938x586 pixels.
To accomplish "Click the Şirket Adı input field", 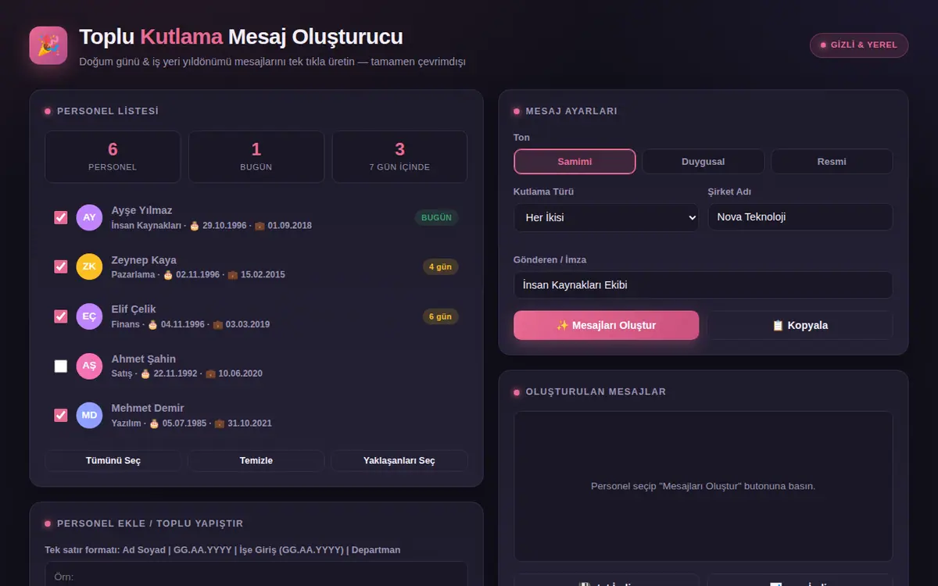I will click(x=800, y=217).
